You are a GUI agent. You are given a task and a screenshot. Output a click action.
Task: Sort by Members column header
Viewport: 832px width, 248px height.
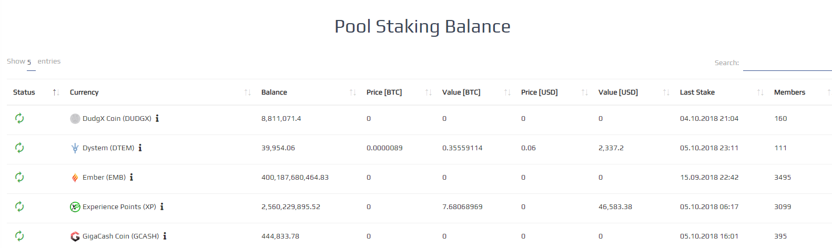pyautogui.click(x=800, y=92)
